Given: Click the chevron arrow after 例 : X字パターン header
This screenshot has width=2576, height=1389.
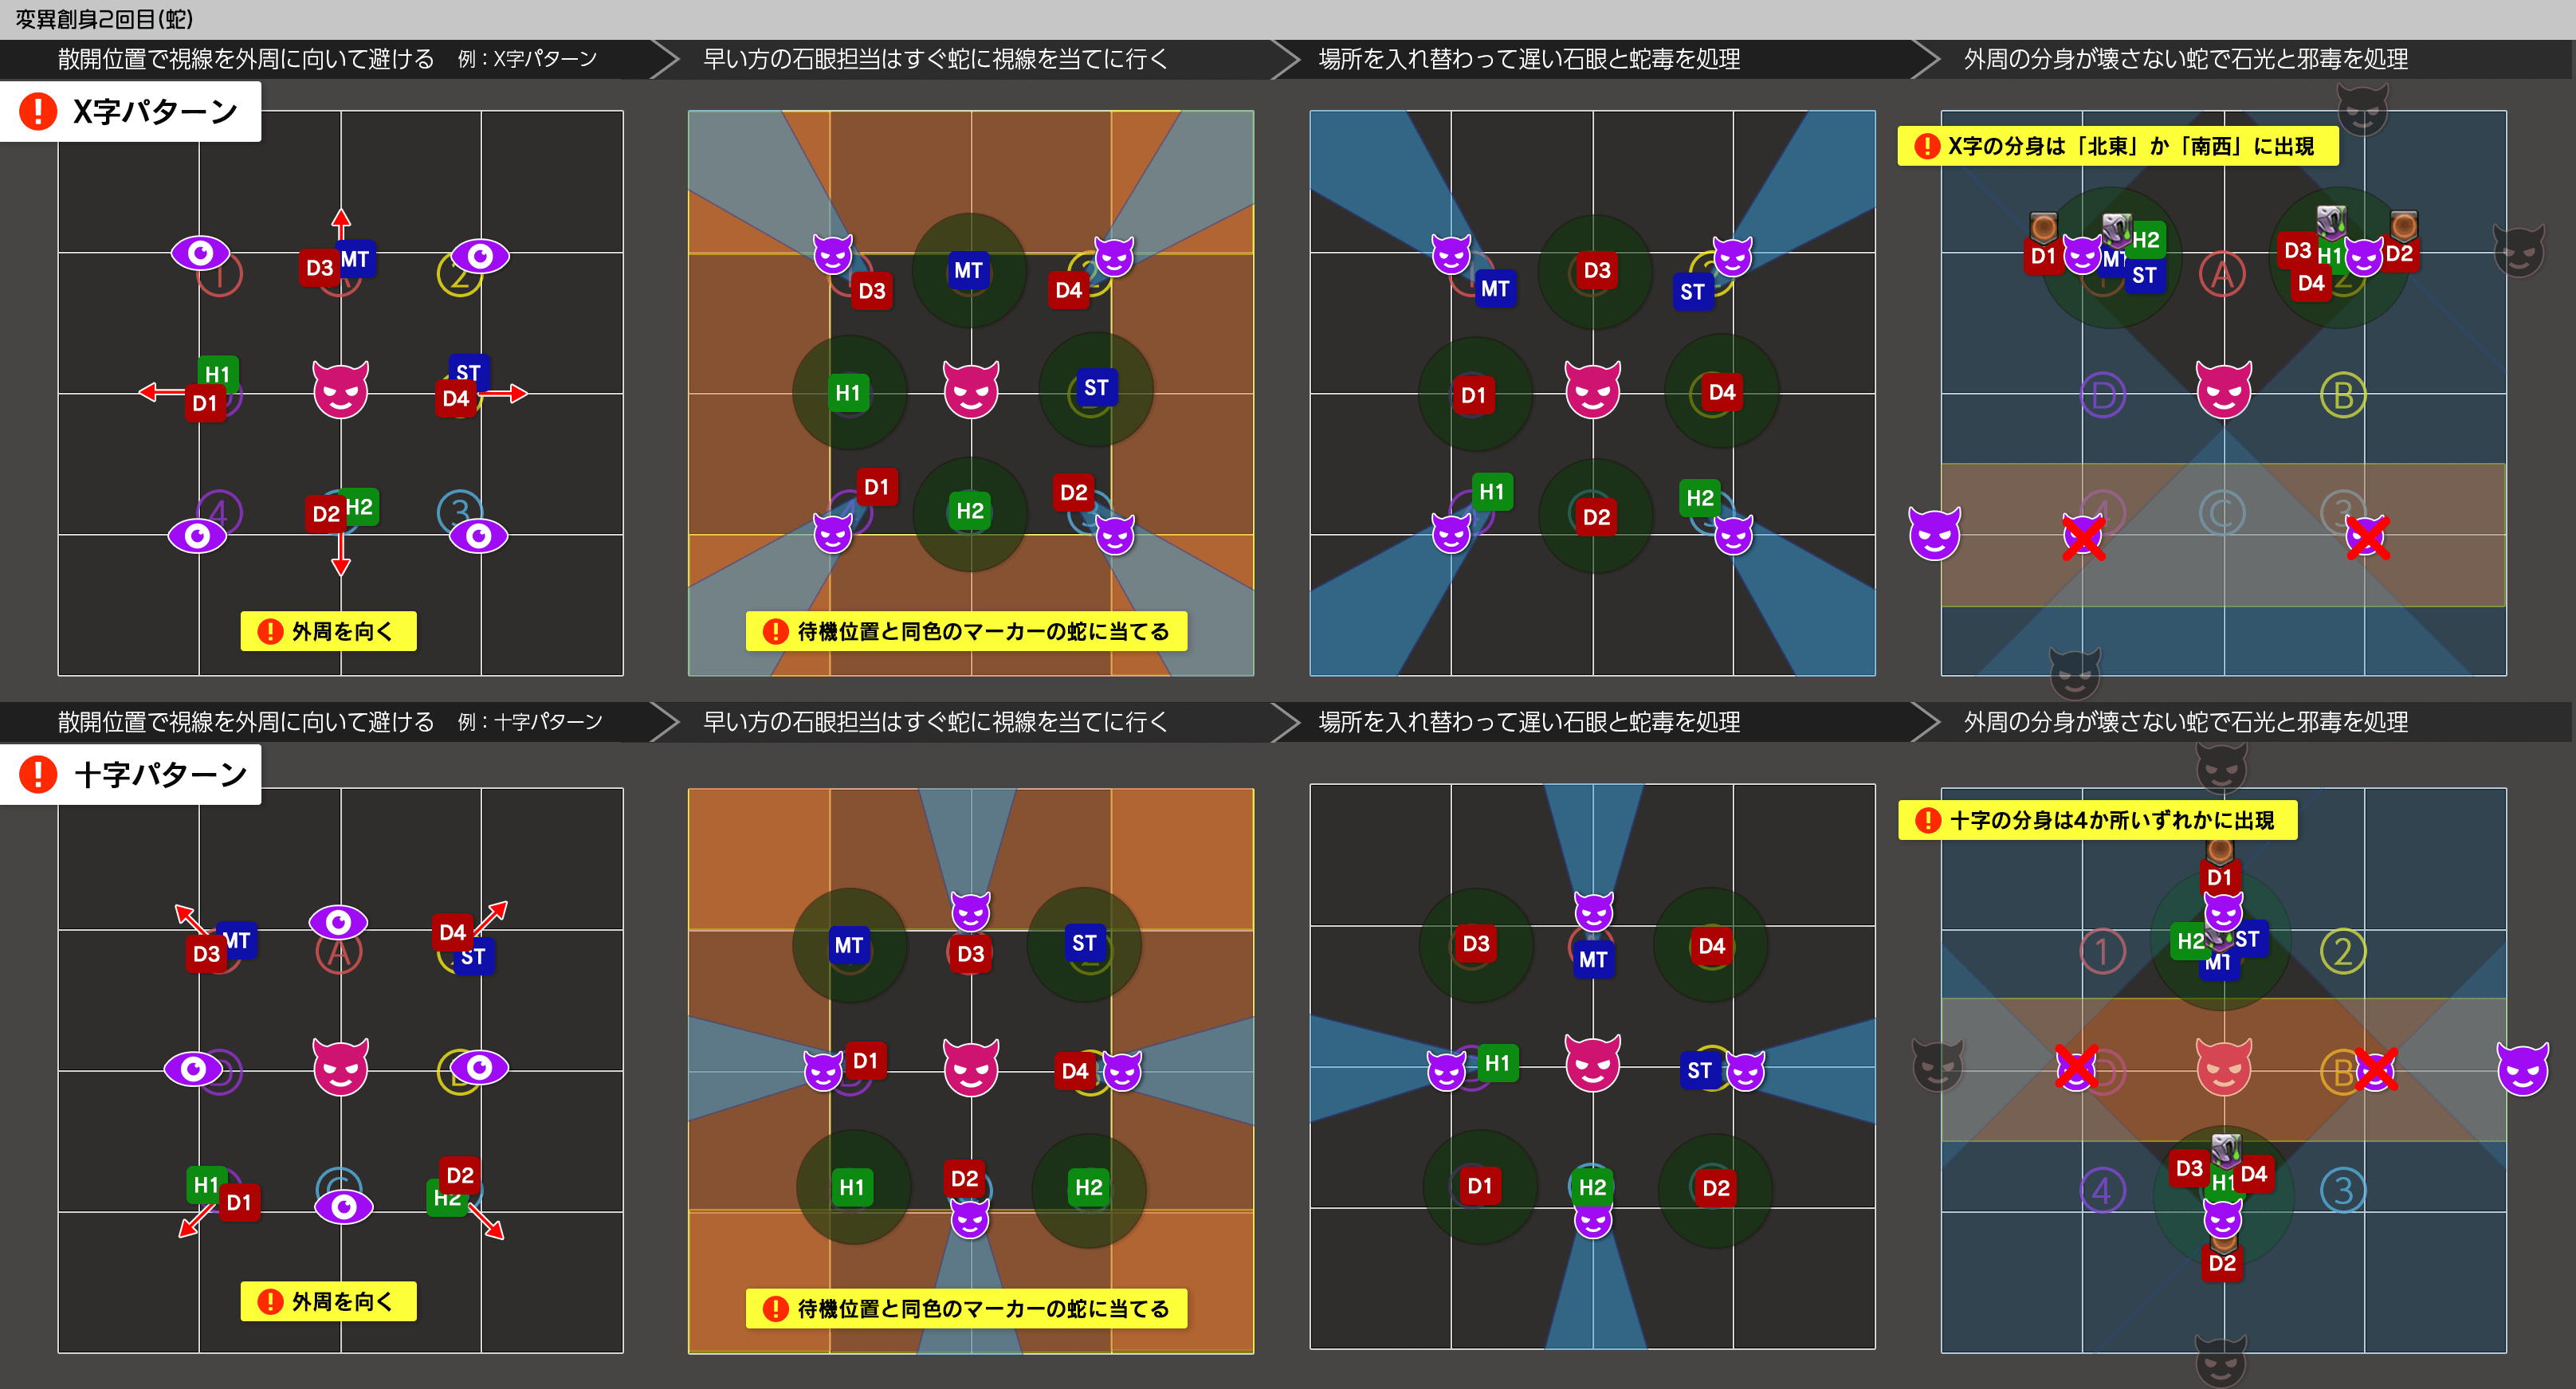Looking at the screenshot, I should tap(664, 59).
